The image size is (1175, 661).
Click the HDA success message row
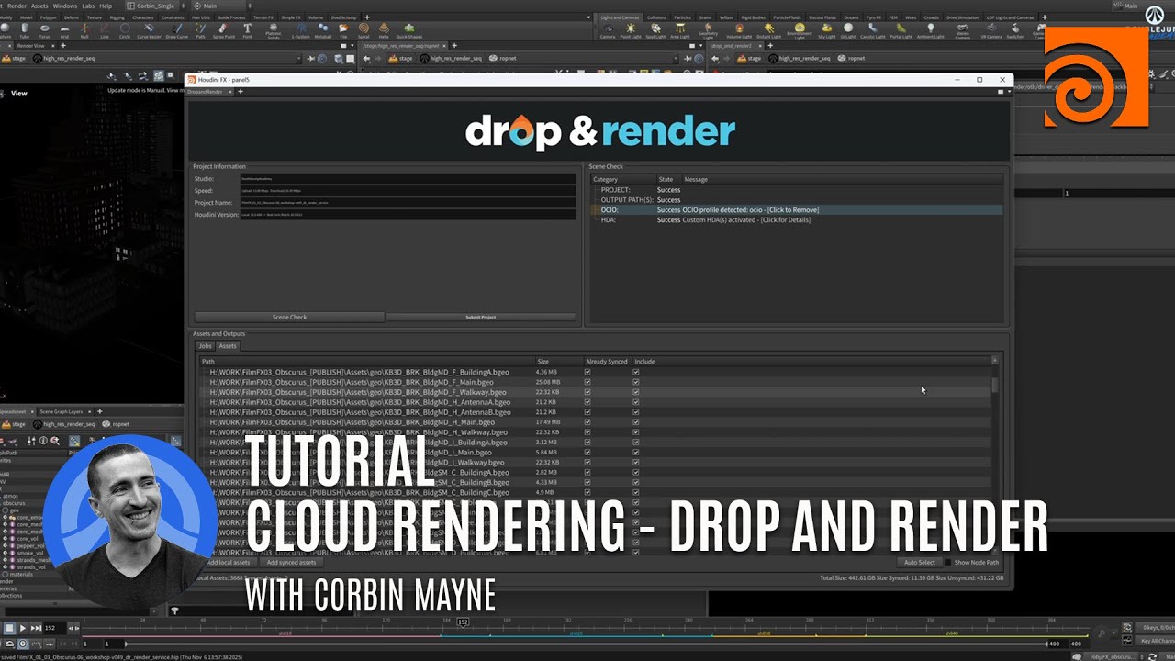coord(797,219)
